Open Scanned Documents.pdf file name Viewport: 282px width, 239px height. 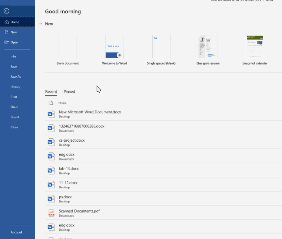79,211
